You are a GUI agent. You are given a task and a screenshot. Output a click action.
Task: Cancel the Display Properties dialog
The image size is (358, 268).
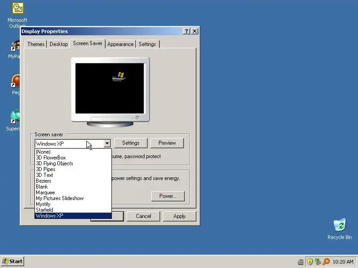pos(143,216)
